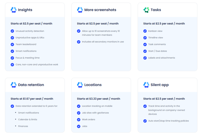
Task: Click the 'Kanban view' feature text
Action: click(155, 31)
